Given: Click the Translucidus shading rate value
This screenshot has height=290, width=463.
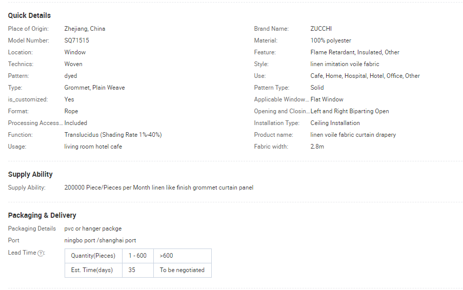Looking at the screenshot, I should click(x=113, y=135).
